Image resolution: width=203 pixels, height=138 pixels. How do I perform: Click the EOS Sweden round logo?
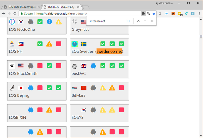pyautogui.click(x=75, y=44)
